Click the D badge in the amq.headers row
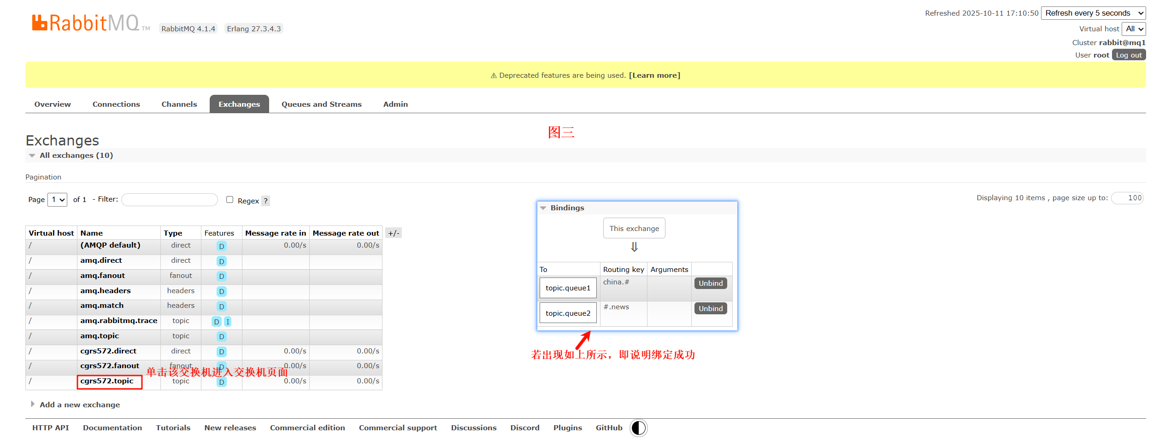 (222, 292)
